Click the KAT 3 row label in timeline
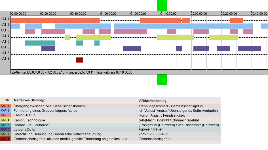The width and height of the screenshot is (268, 150). click(x=5, y=30)
